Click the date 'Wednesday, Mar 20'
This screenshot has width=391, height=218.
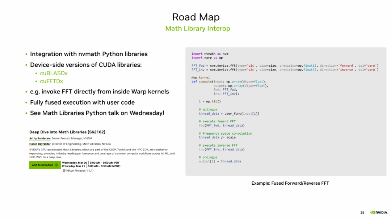pos(75,163)
